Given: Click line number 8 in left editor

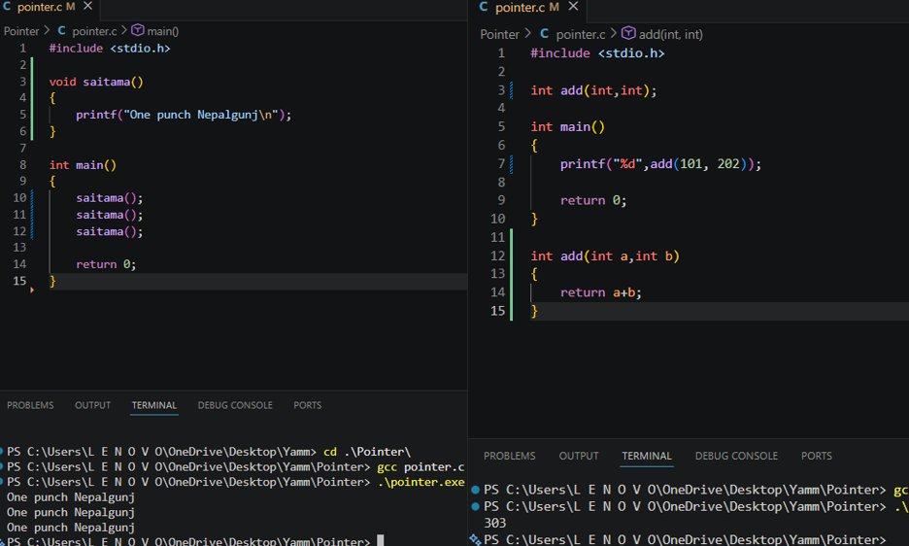Looking at the screenshot, I should pyautogui.click(x=22, y=165).
